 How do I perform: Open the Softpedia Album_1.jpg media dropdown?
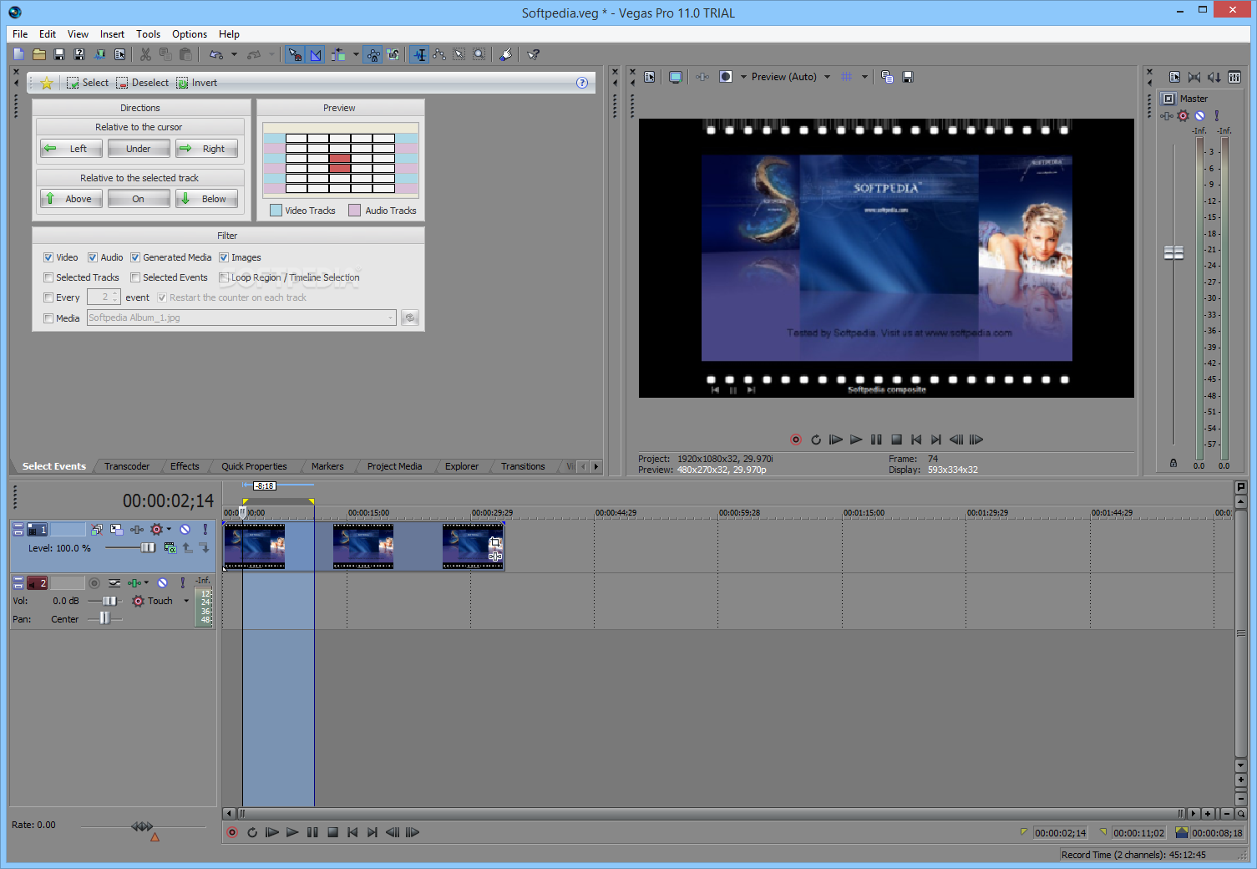coord(390,318)
